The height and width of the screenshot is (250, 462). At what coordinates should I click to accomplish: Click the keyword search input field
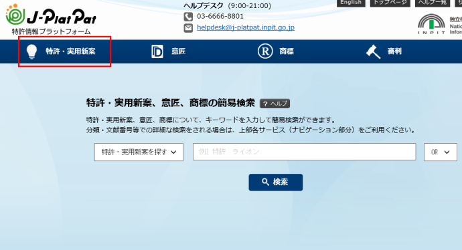click(x=305, y=152)
